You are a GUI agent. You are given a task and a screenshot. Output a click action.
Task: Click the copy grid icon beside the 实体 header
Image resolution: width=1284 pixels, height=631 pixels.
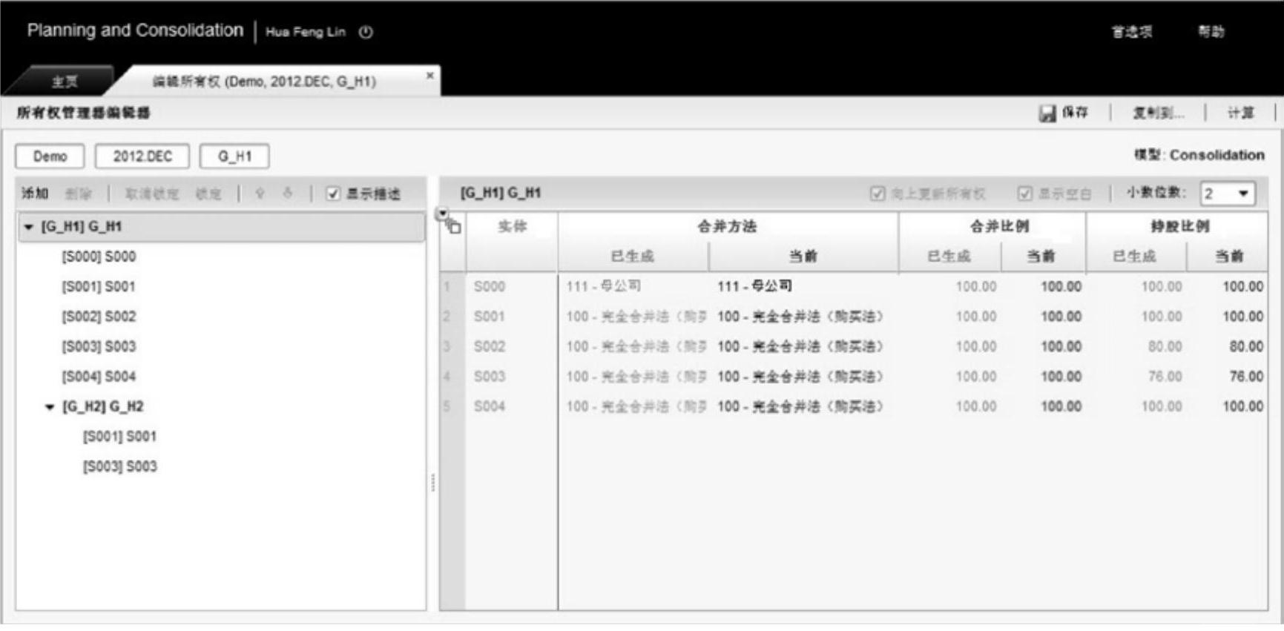(x=454, y=227)
